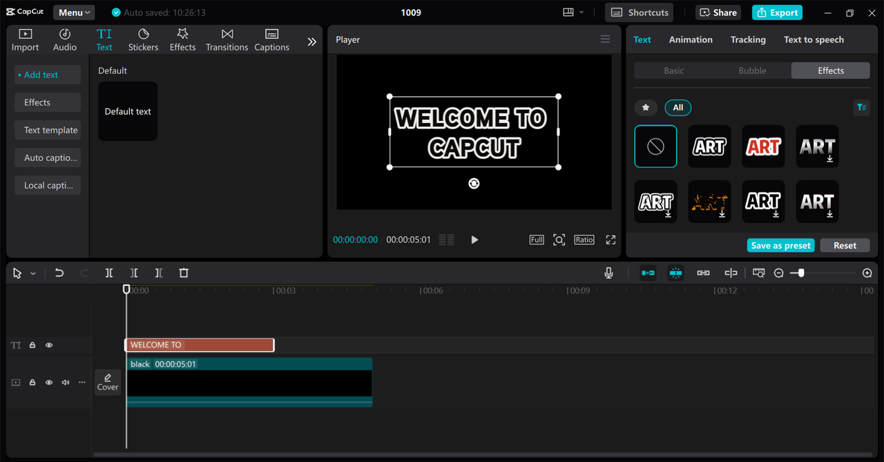
Task: Click the Full quality button in player
Action: [537, 240]
